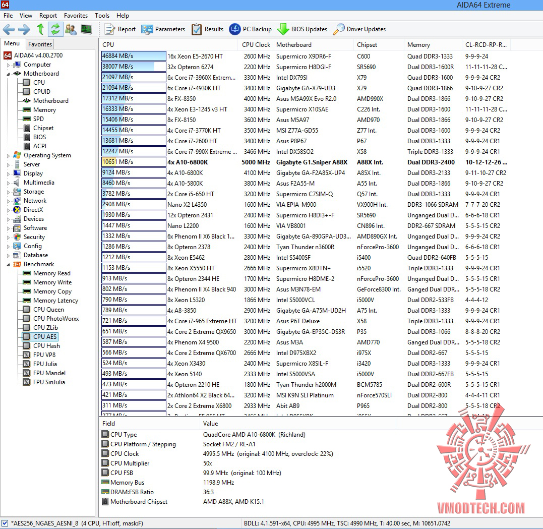This screenshot has height=529, width=543.
Task: Open the FPU SinJulia benchmark
Action: [49, 382]
